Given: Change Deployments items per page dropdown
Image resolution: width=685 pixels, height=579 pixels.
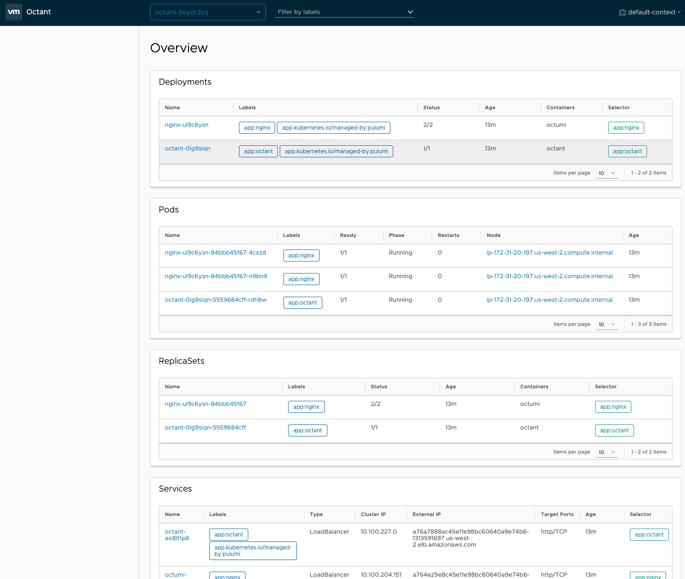Looking at the screenshot, I should click(x=607, y=173).
